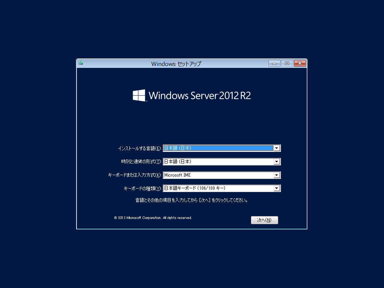The image size is (384, 288).
Task: Click the maximize icon on the setup window
Action: (287, 63)
